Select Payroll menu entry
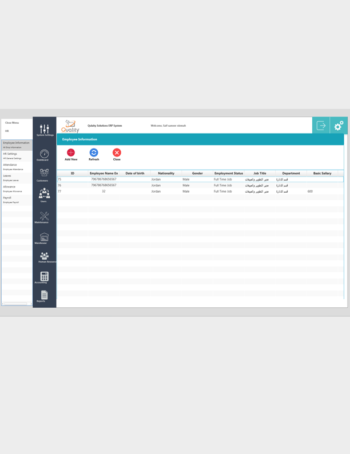This screenshot has height=454, width=350. (x=17, y=200)
